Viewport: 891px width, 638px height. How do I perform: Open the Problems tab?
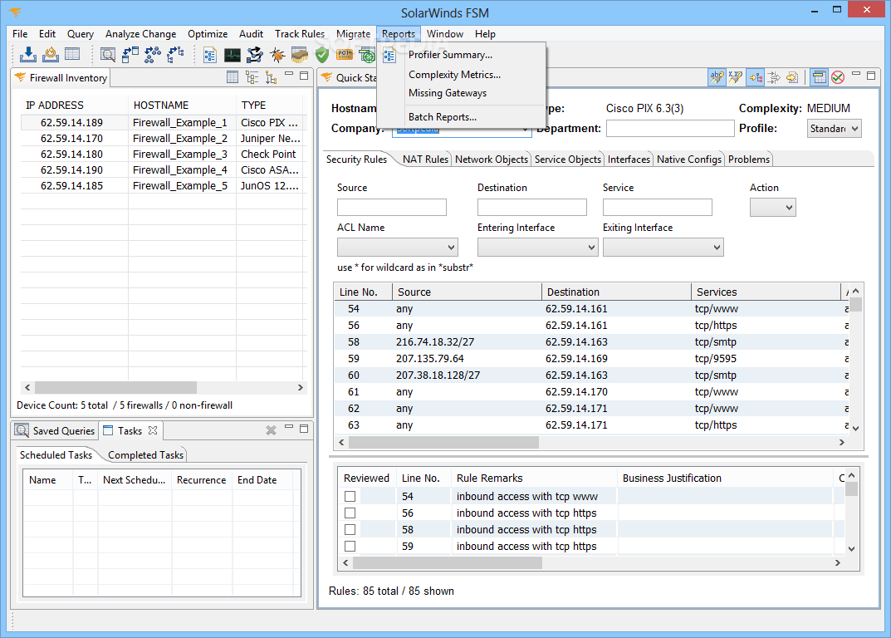[x=749, y=159]
